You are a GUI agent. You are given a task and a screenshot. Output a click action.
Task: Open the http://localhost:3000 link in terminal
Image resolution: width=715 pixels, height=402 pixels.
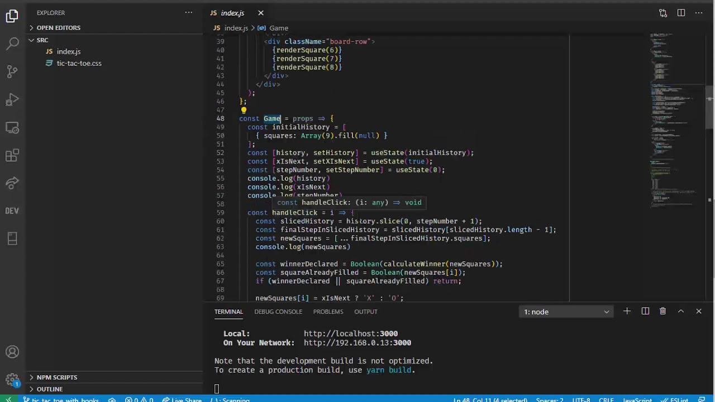tap(351, 334)
